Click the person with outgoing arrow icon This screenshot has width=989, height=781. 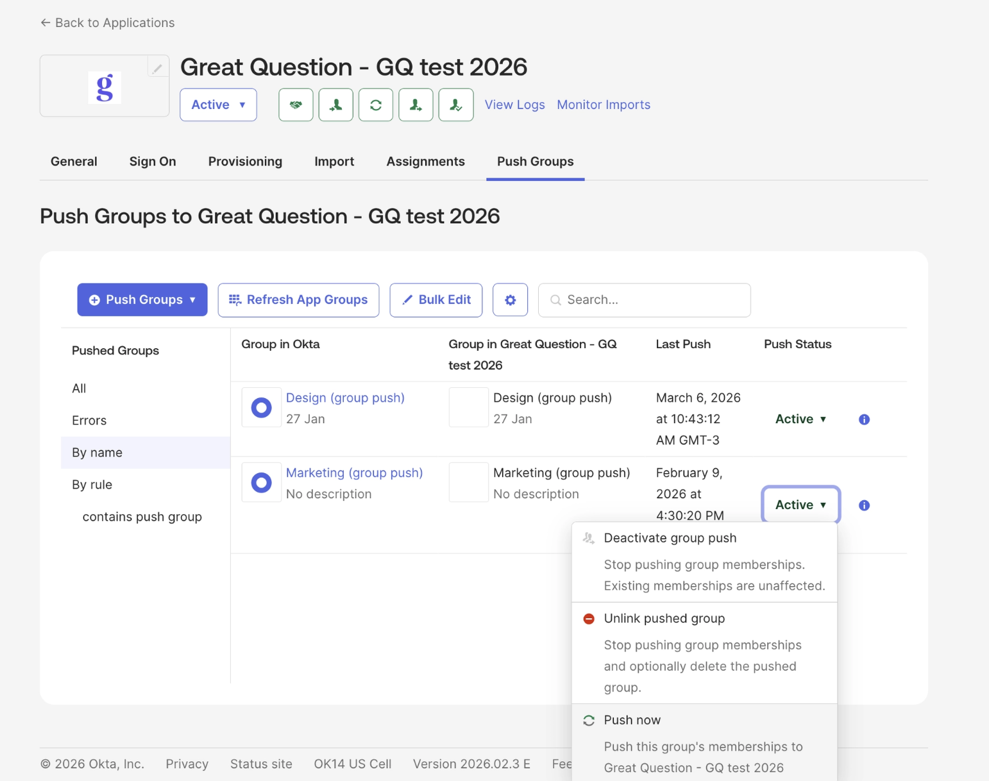[x=416, y=105]
